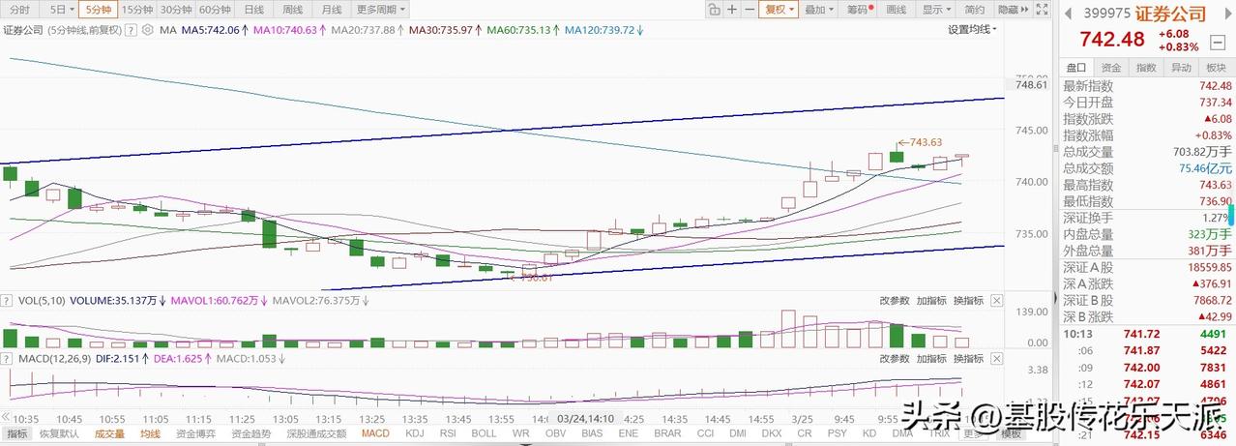The image size is (1236, 446).
Task: Click 恢复默认 to restore defaults
Action: (59, 433)
